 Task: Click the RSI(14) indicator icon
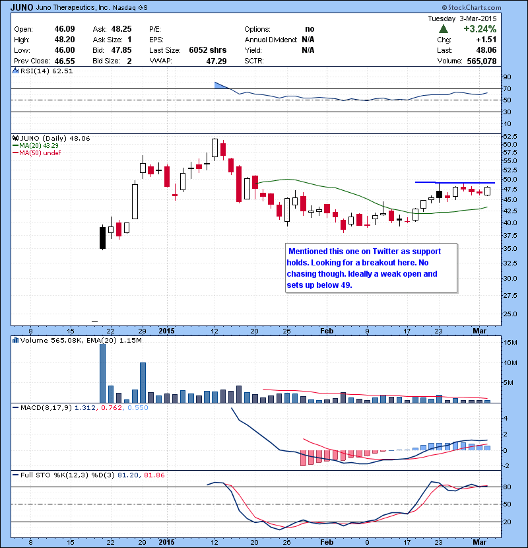(x=15, y=71)
